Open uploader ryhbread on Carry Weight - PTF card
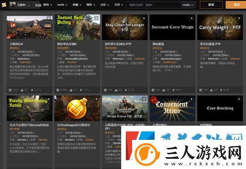246x169 pixels. pyautogui.click(x=235, y=59)
